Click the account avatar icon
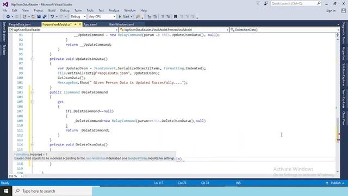Viewport: 348px width, 196px height. click(344, 10)
